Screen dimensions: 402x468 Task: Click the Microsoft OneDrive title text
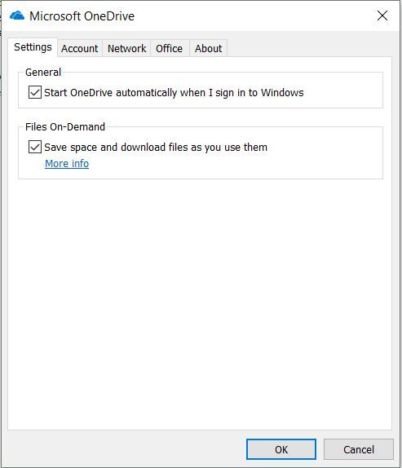[82, 16]
